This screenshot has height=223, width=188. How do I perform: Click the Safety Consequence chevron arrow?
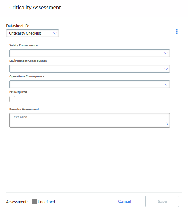[x=166, y=53]
